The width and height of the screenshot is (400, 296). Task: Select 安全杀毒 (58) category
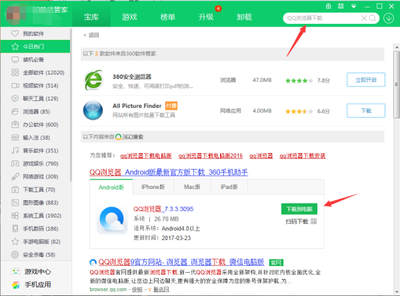tap(37, 254)
